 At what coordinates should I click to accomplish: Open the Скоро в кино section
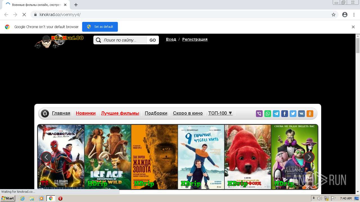188,113
